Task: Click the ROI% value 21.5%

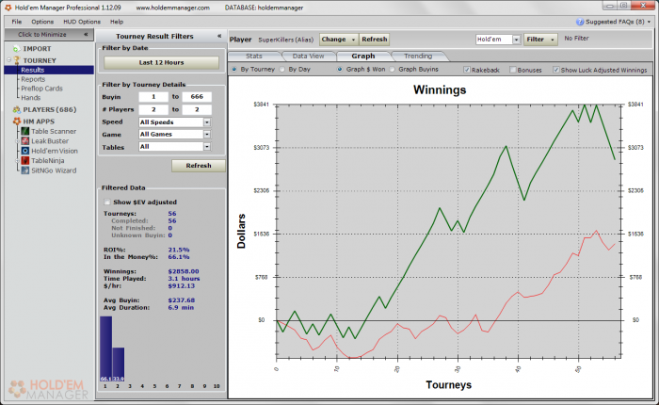Action: 179,250
